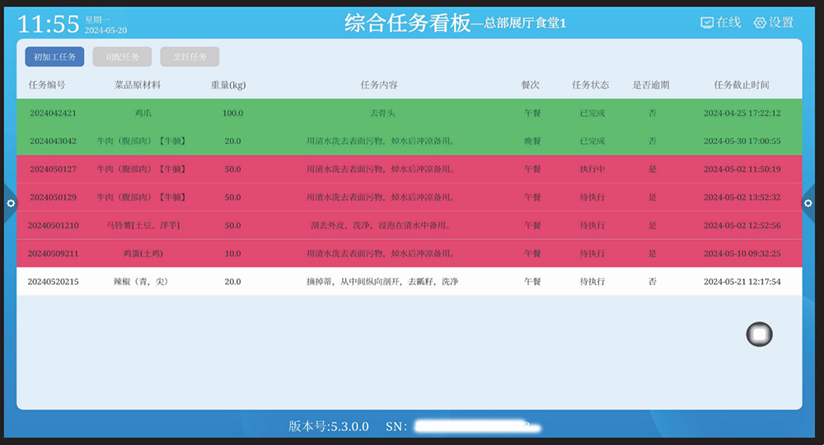
Task: Click the 晚餐 meal cell
Action: (x=532, y=141)
